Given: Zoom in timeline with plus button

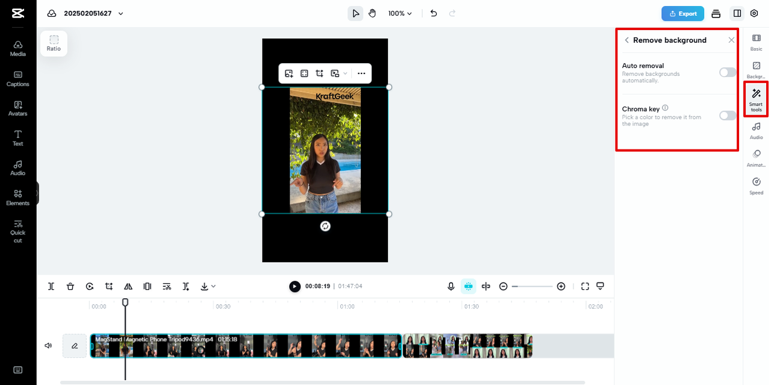Looking at the screenshot, I should (x=561, y=286).
